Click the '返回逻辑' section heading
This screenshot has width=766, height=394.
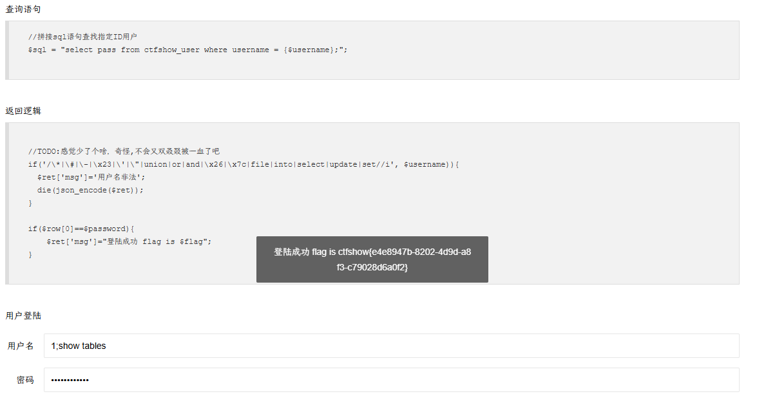click(23, 111)
